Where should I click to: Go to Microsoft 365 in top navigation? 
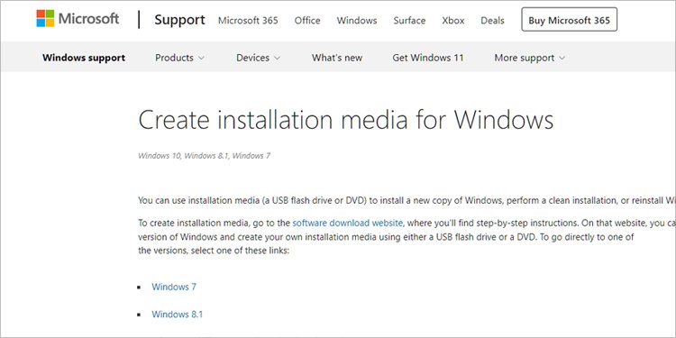pos(248,20)
